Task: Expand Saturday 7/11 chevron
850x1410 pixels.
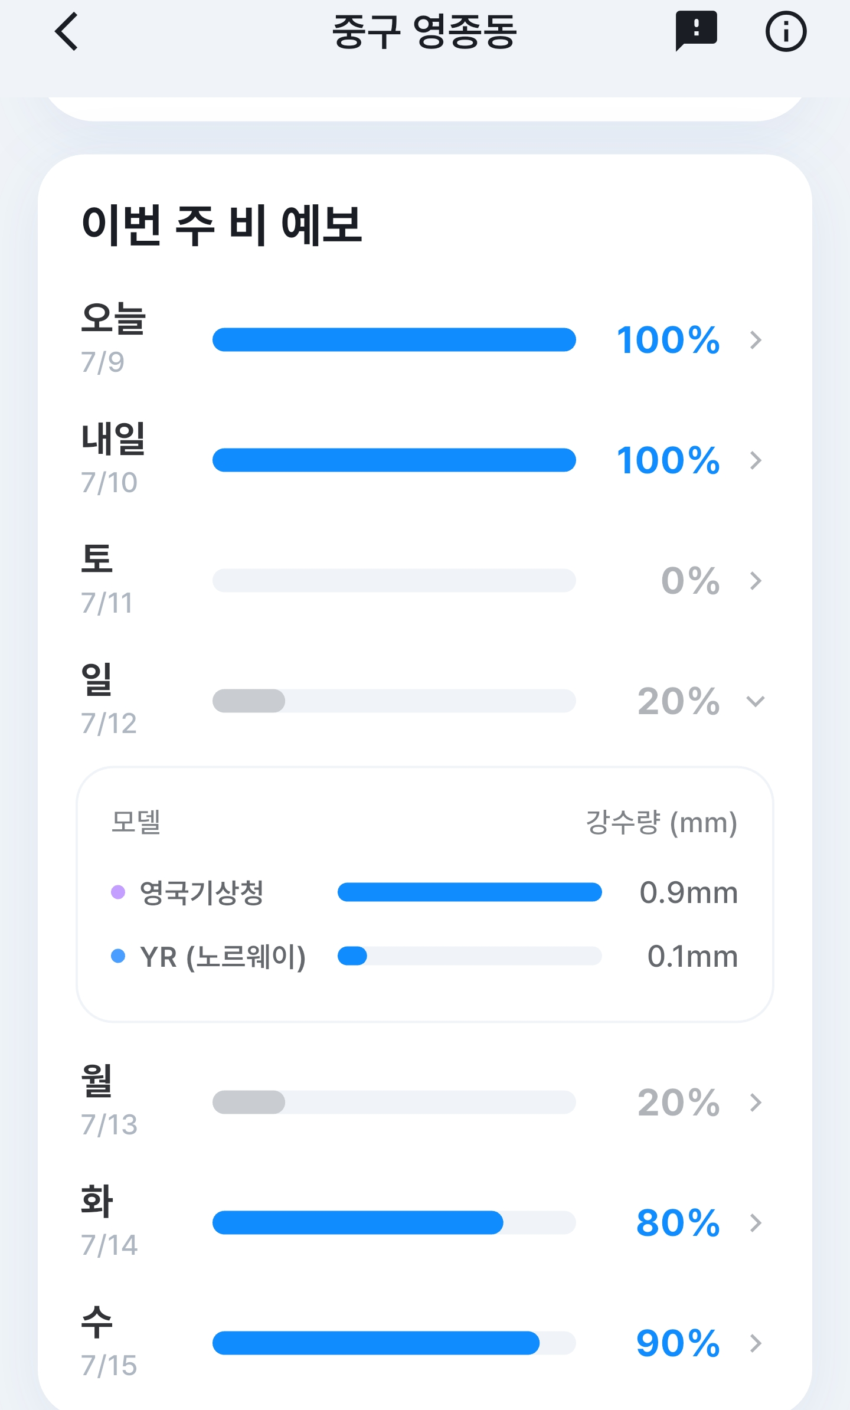Action: coord(756,581)
